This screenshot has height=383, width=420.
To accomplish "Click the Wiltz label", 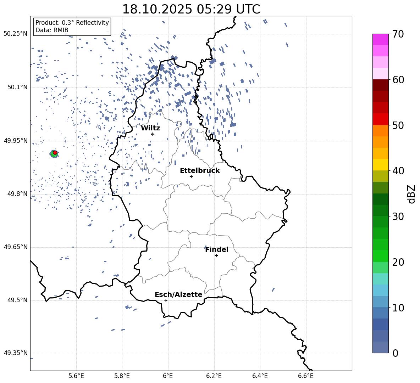I will click(150, 128).
